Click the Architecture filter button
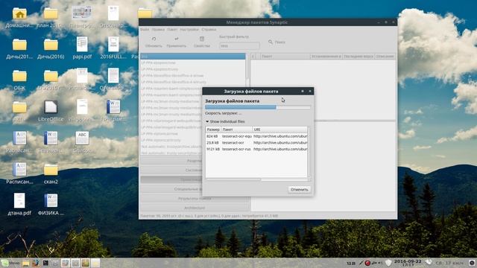This screenshot has height=268, width=477. (x=195, y=208)
